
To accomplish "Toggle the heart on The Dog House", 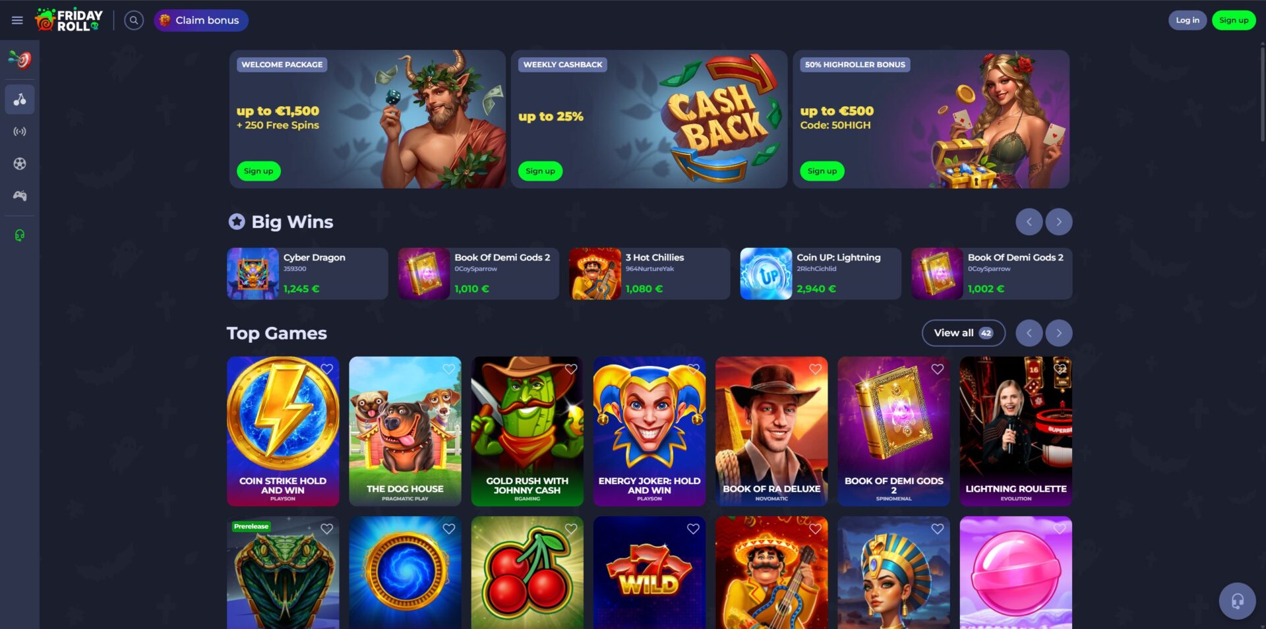I will [449, 369].
